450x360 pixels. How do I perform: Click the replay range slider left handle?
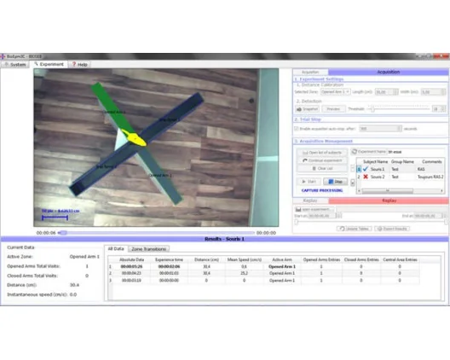click(297, 222)
